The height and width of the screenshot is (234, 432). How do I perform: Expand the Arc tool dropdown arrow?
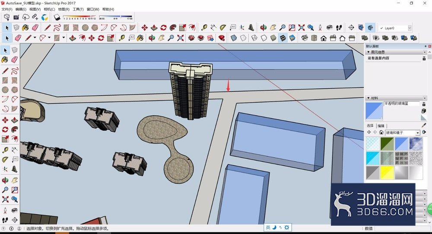[x=49, y=38]
